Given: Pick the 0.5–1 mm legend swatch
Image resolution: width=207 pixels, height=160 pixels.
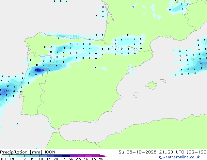Looking at the screenshot, I should point(13,156).
